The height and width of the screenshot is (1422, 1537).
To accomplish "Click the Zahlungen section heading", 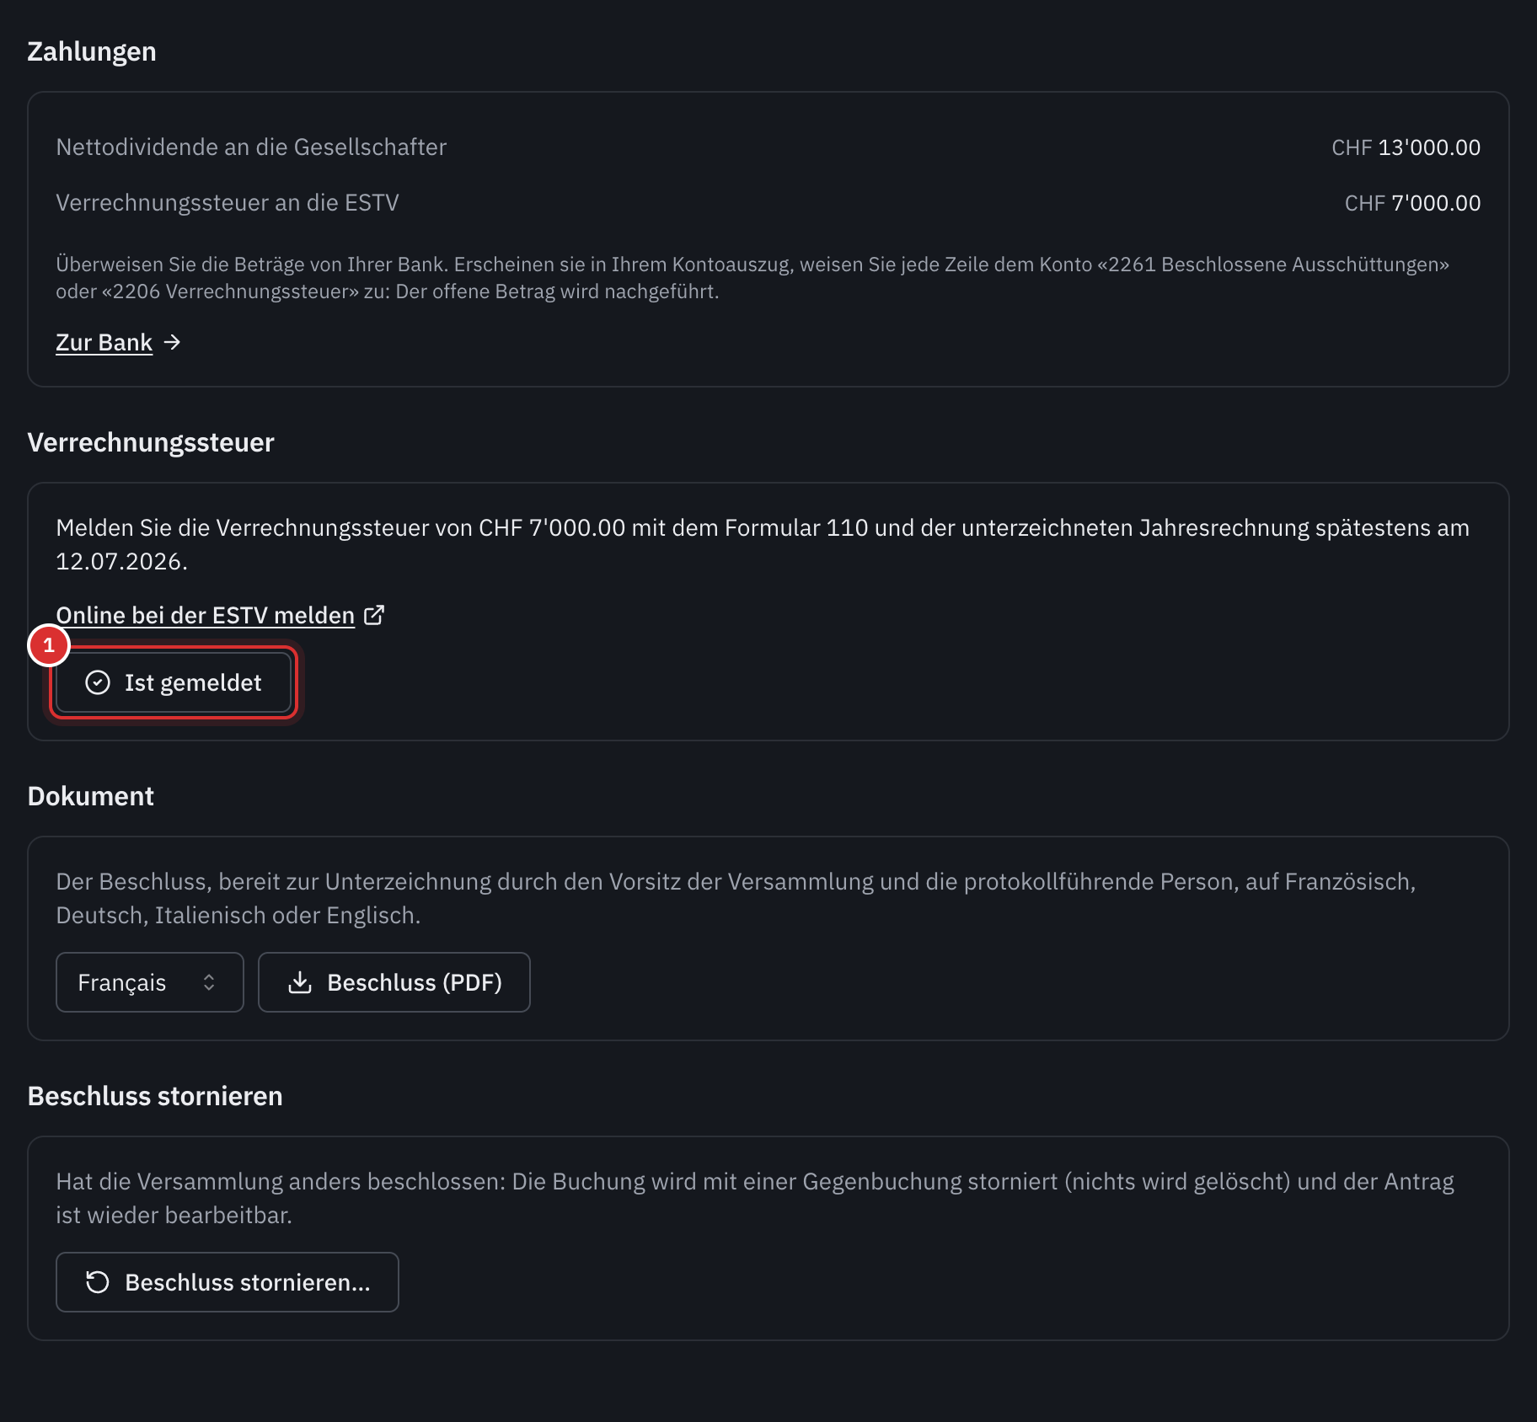I will click(x=92, y=51).
